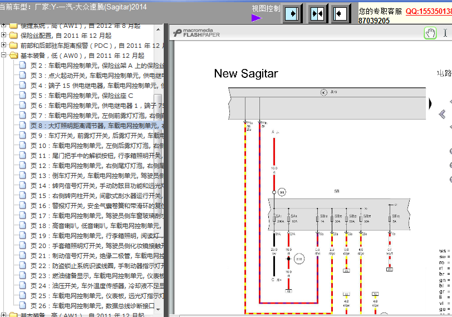Open 页 15: 右侧转向柱开关

(97, 196)
